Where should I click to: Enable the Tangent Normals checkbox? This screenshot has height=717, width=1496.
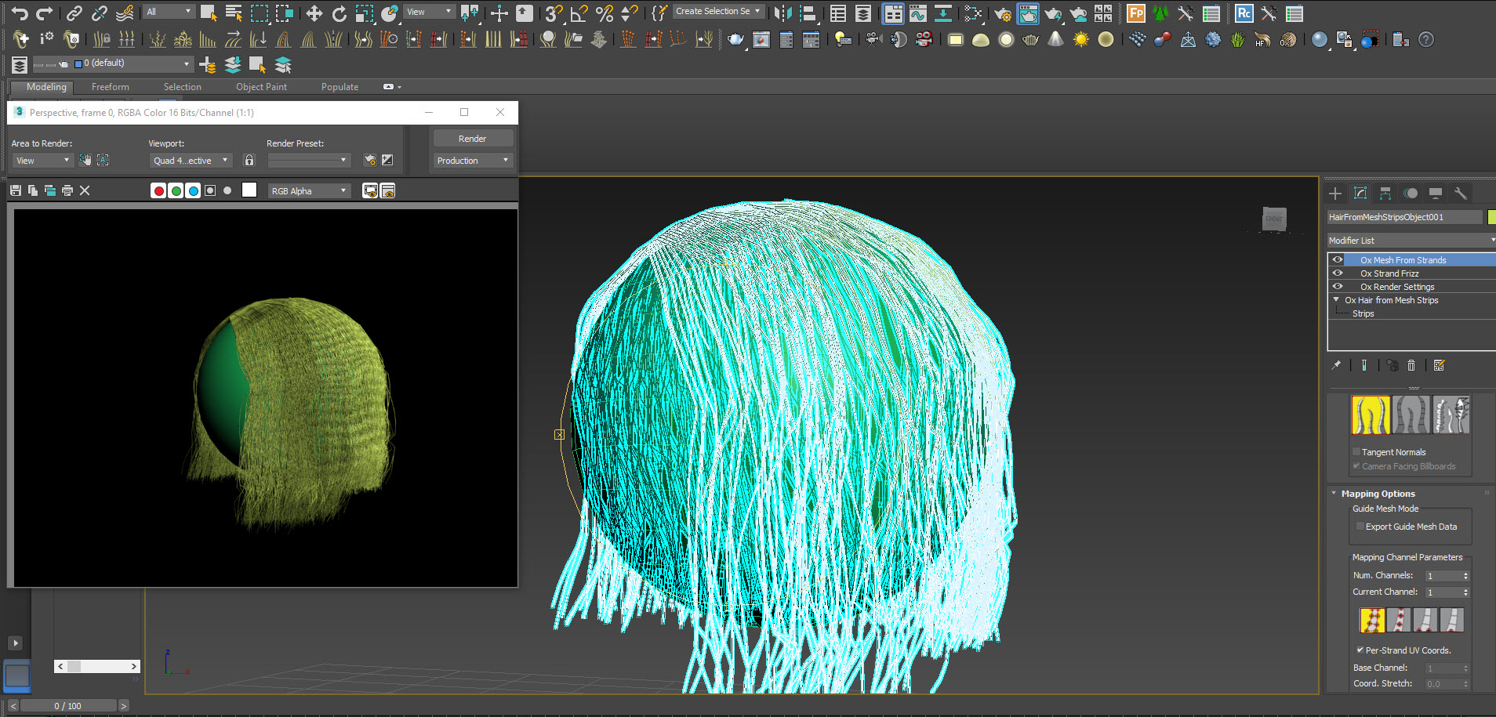[x=1356, y=452]
